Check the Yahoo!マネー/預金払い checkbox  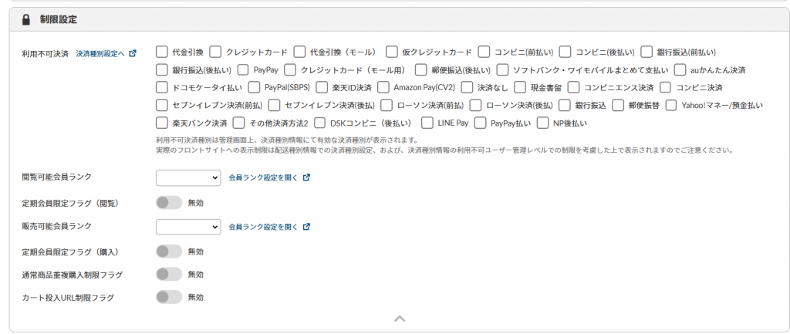point(670,105)
